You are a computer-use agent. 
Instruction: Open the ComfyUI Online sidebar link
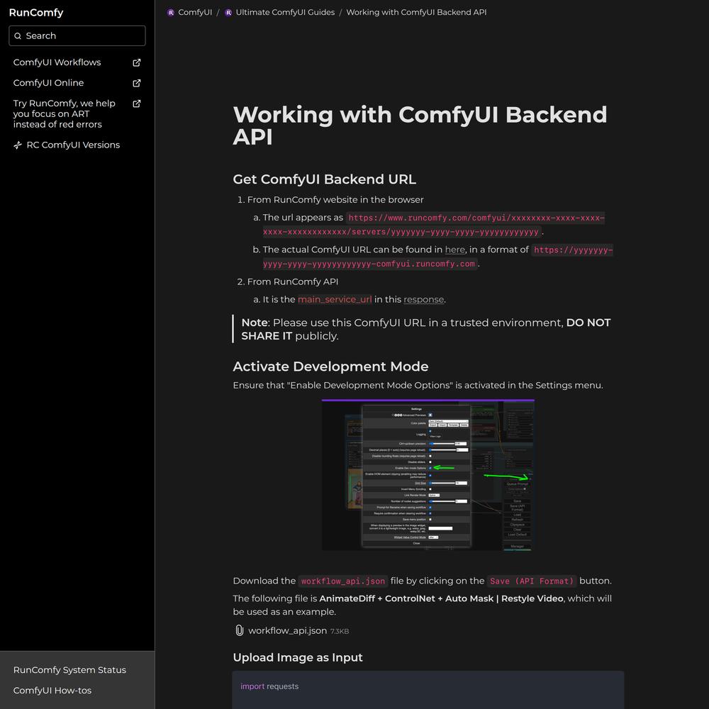coord(77,83)
